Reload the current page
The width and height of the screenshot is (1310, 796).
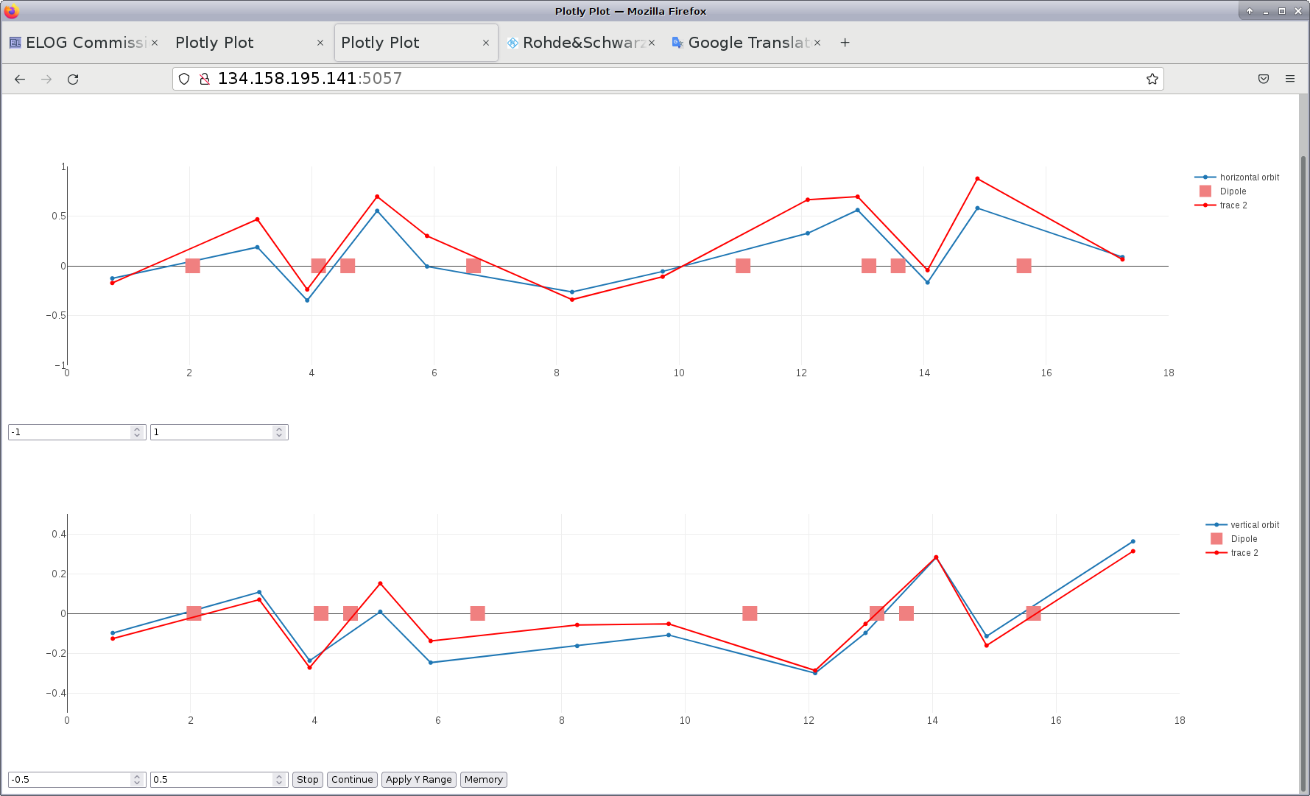[x=73, y=80]
